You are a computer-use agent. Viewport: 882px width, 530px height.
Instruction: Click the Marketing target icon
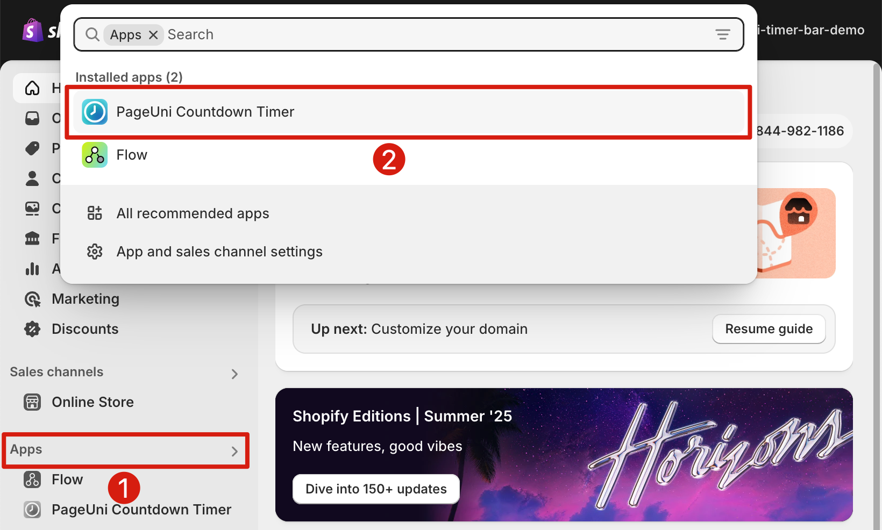pos(32,299)
